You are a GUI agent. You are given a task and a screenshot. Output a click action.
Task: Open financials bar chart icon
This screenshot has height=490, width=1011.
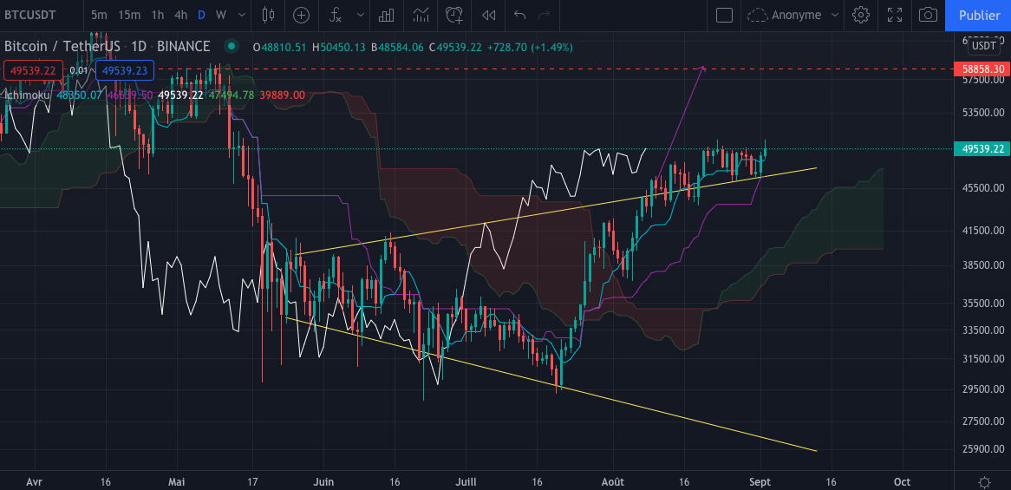click(387, 15)
